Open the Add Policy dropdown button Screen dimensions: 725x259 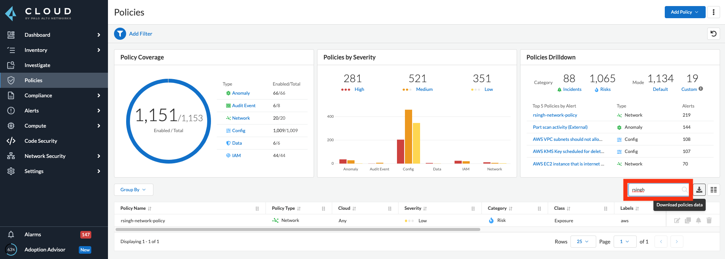point(684,12)
